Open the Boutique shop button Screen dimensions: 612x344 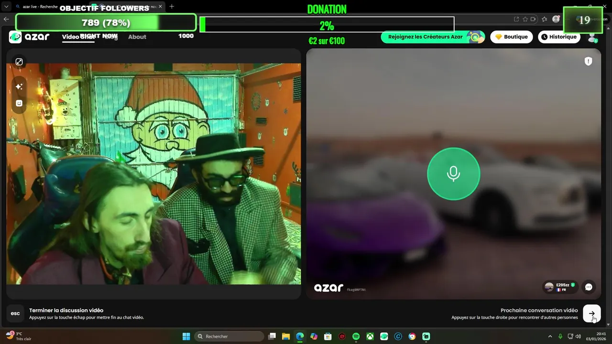pyautogui.click(x=511, y=37)
